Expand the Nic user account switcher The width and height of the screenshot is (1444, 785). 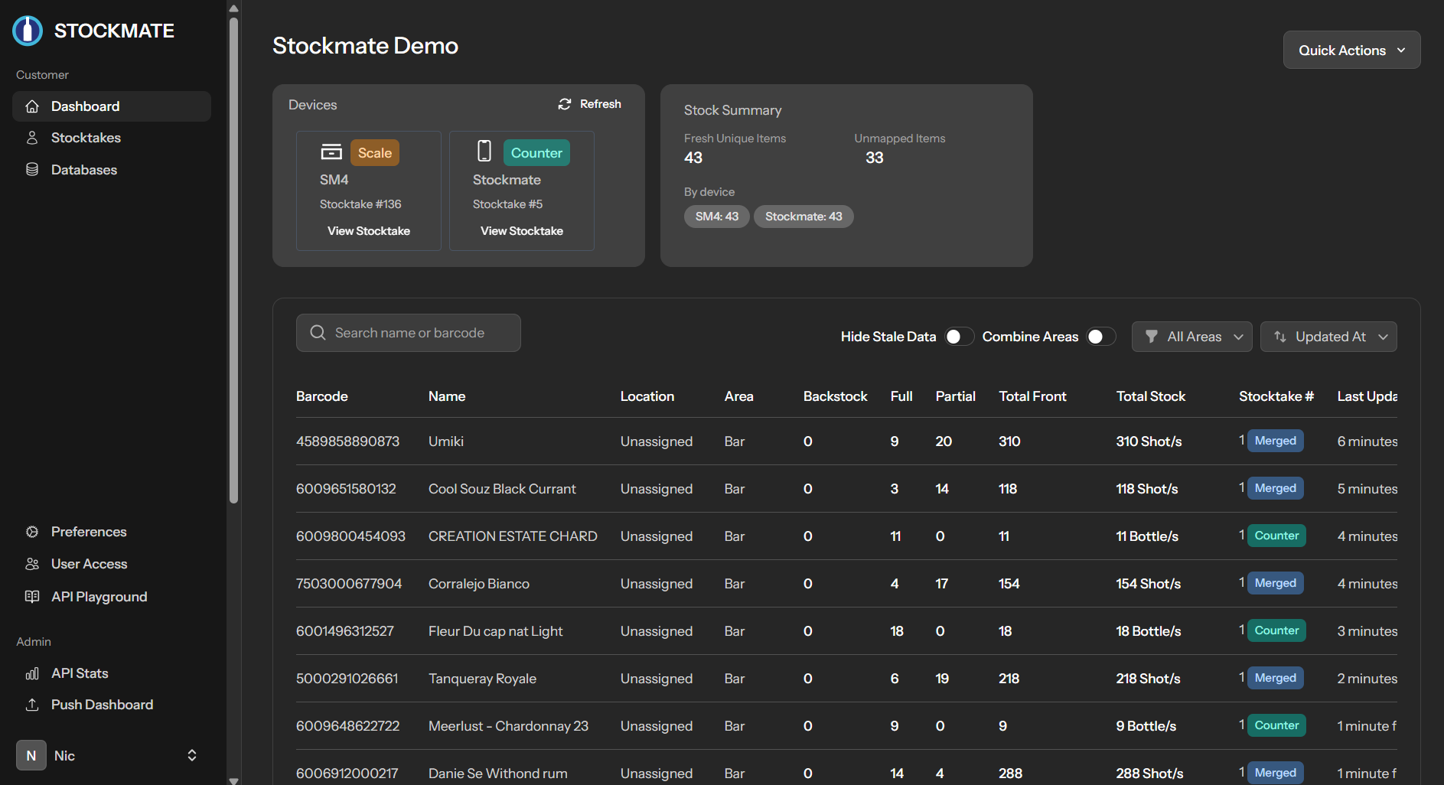(x=192, y=755)
